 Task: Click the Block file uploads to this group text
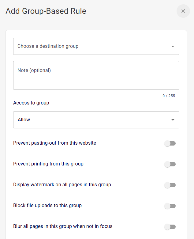click(47, 206)
